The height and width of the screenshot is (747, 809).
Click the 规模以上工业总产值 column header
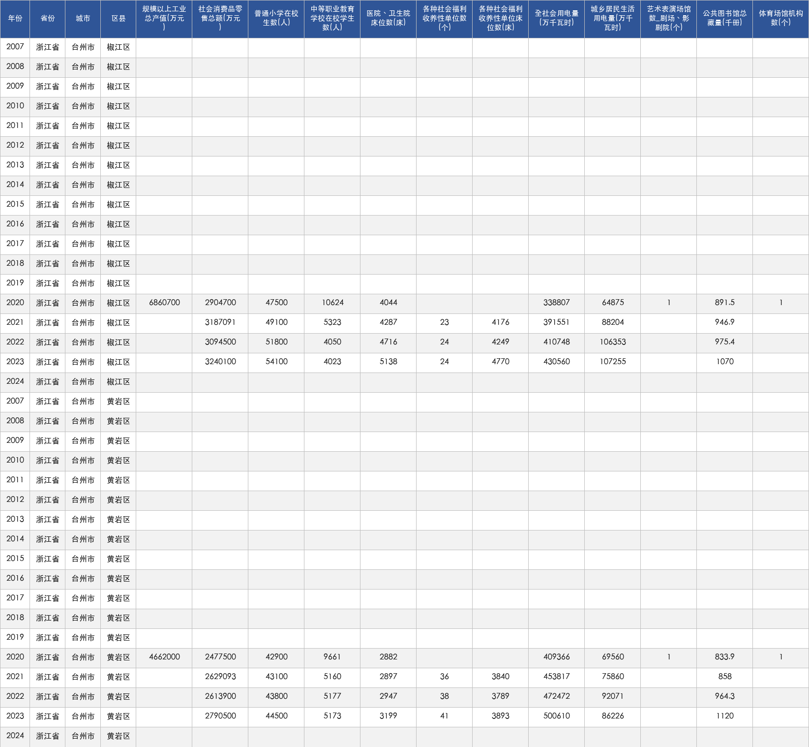pos(164,19)
